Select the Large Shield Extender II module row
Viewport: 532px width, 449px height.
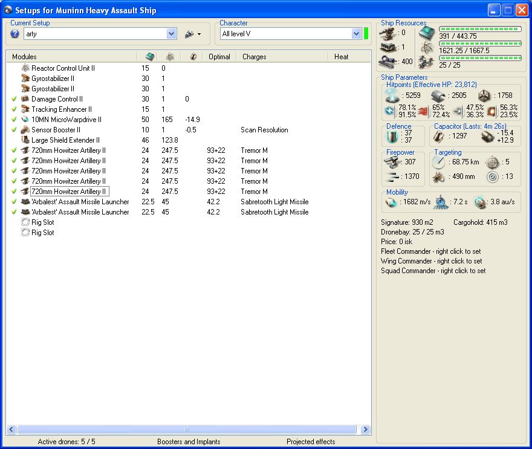click(188, 140)
